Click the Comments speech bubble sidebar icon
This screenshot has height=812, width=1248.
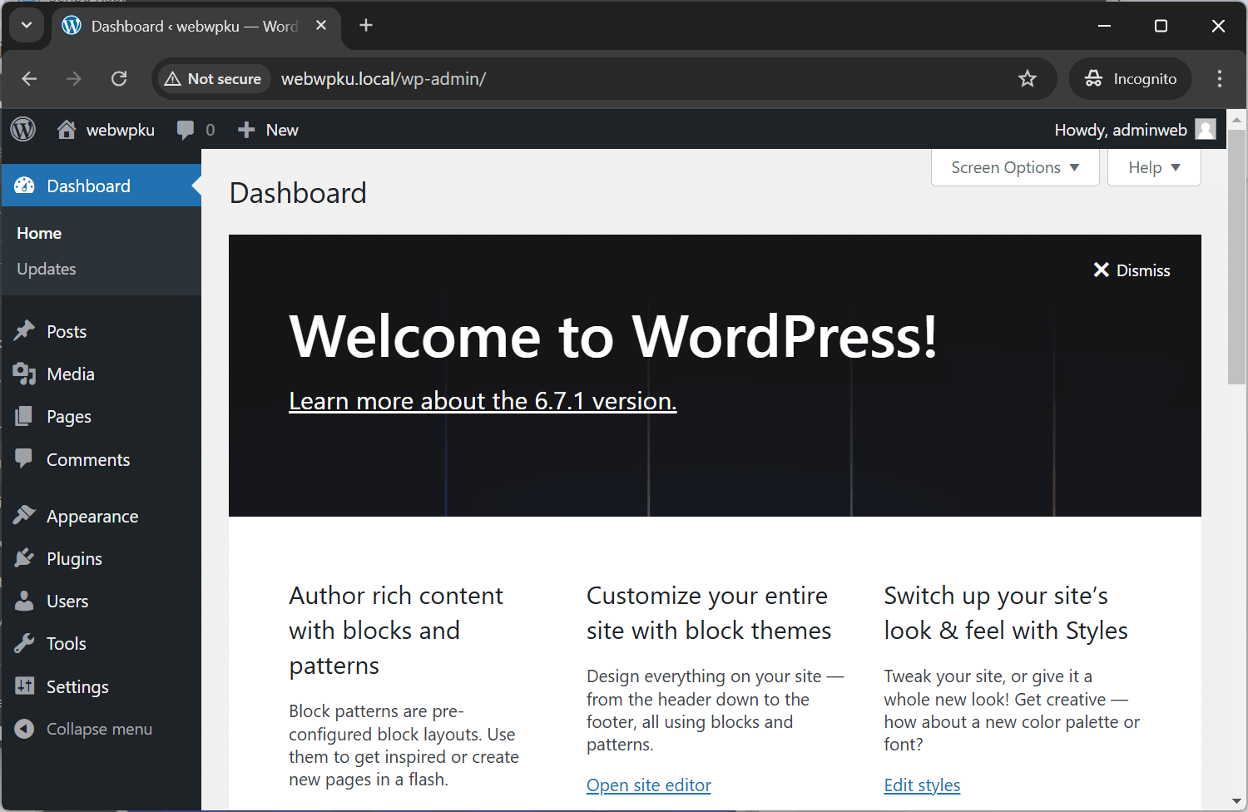coord(25,458)
